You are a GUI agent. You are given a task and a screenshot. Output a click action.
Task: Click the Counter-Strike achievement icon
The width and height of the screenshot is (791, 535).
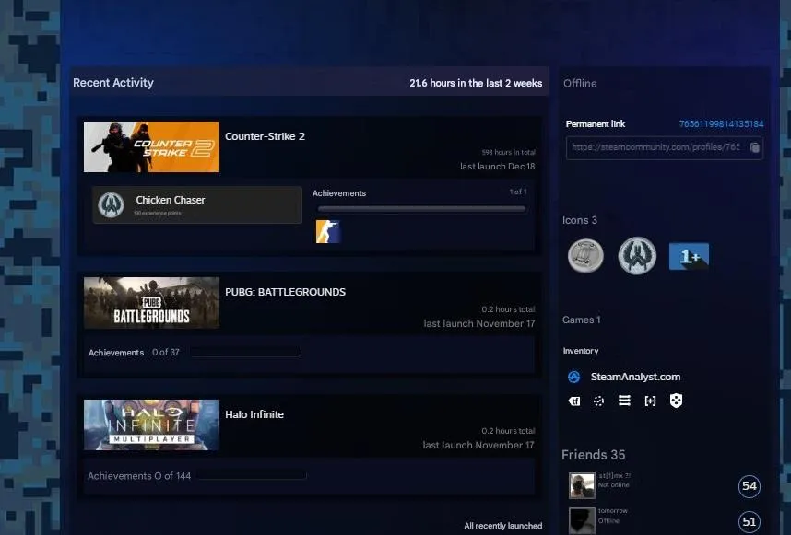[327, 231]
